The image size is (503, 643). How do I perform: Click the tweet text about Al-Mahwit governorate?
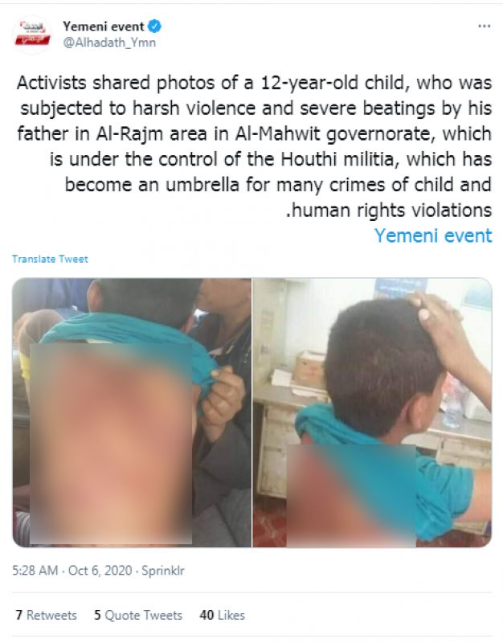tap(254, 146)
